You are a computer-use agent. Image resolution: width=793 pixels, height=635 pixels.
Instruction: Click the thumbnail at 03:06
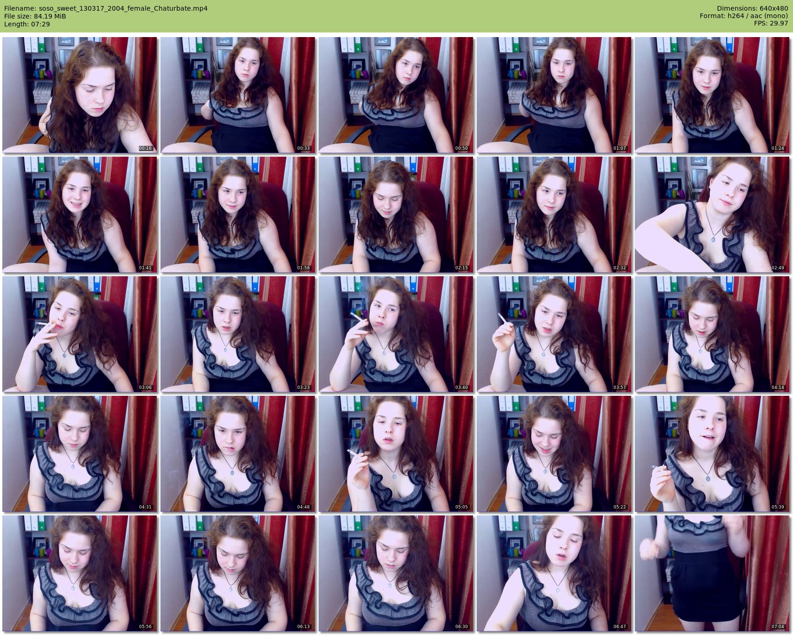coord(79,334)
